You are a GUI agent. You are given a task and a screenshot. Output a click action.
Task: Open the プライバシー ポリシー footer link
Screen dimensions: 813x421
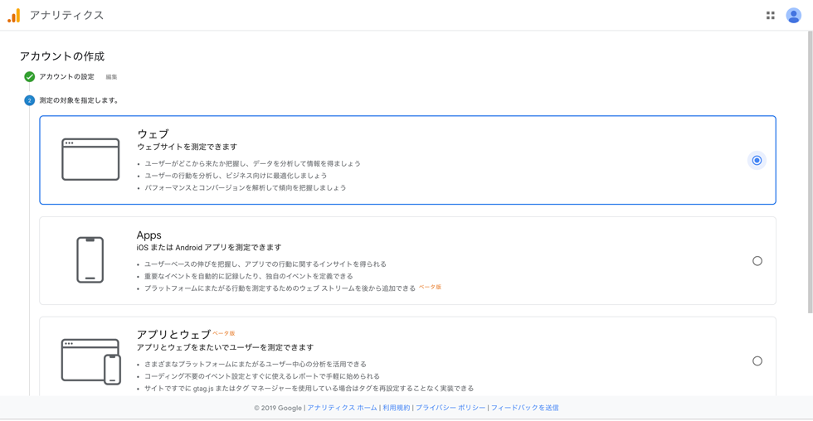tap(450, 408)
